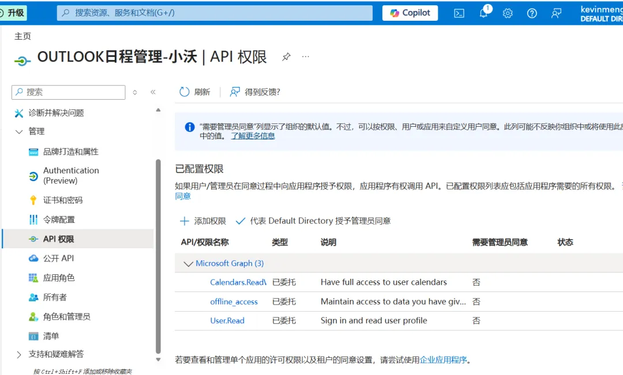Pin the API permissions page
The image size is (623, 375).
point(286,57)
